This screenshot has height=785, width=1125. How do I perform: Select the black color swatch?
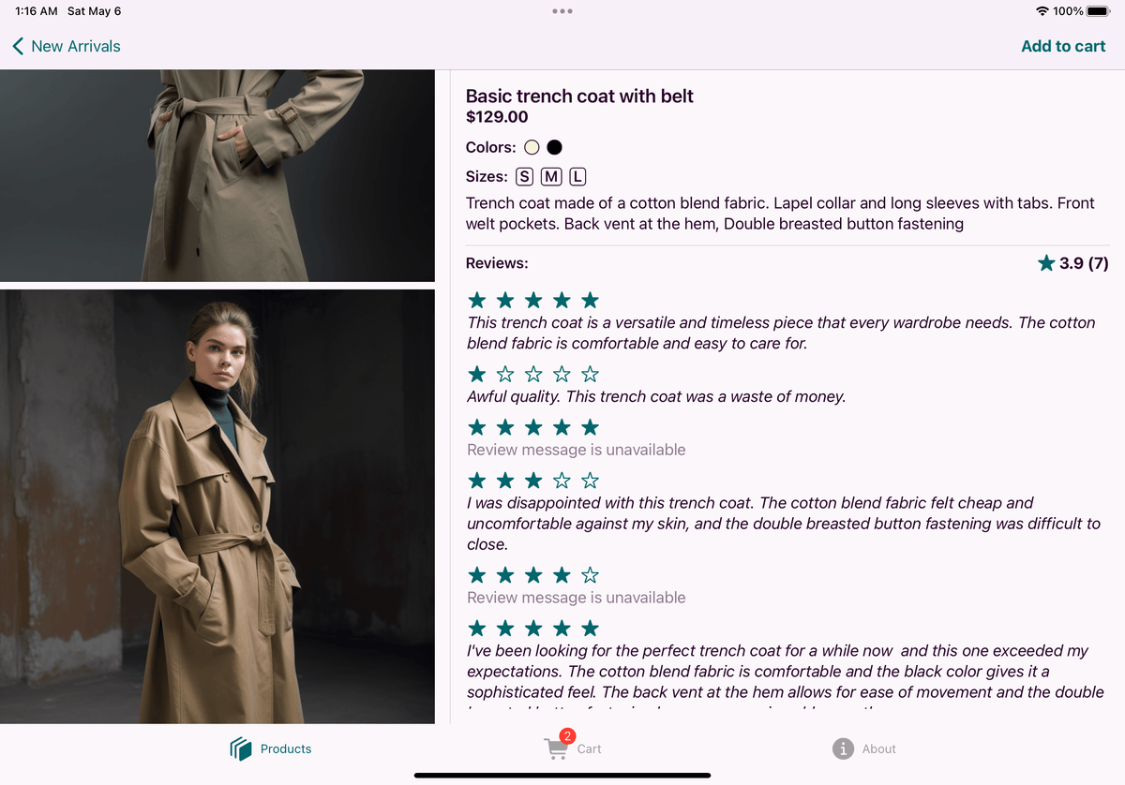554,146
